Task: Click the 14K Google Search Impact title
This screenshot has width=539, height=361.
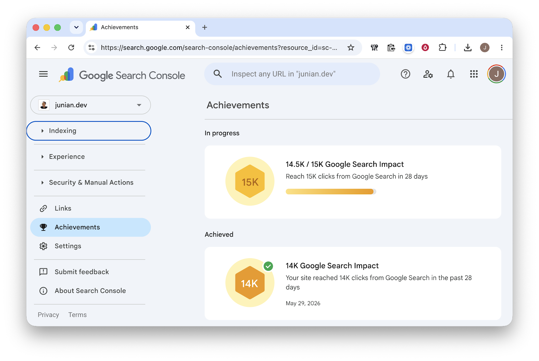Action: tap(332, 266)
